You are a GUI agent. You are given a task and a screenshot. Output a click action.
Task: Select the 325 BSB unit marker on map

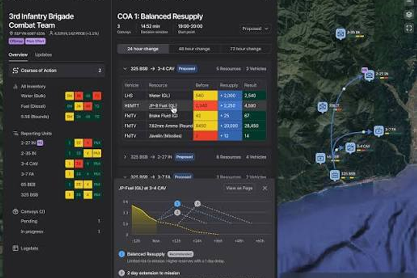[x=335, y=175]
